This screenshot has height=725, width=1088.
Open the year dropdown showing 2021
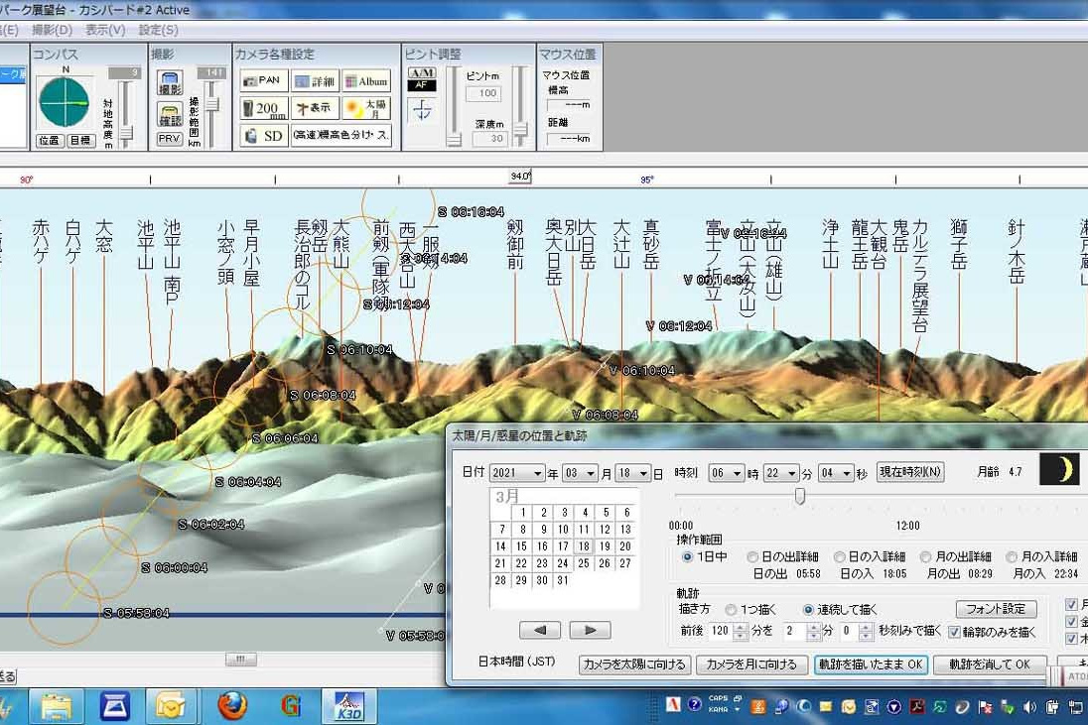pyautogui.click(x=517, y=473)
